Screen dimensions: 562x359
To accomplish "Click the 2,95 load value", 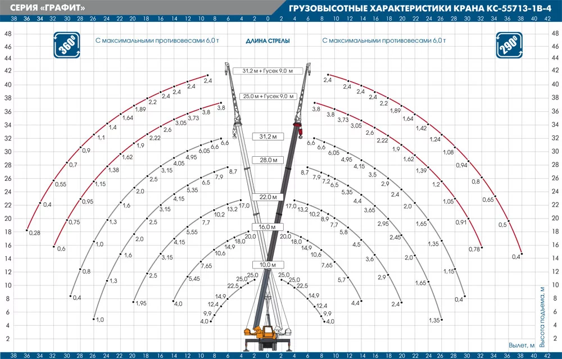I will pos(383,224).
